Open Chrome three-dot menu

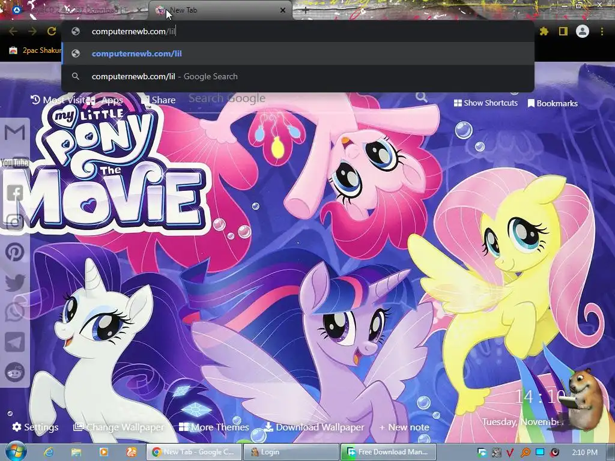tap(602, 31)
